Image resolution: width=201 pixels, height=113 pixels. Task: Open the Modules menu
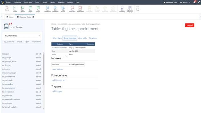coord(61,2)
